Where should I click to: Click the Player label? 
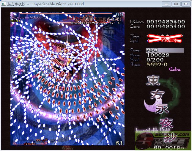click(x=136, y=36)
